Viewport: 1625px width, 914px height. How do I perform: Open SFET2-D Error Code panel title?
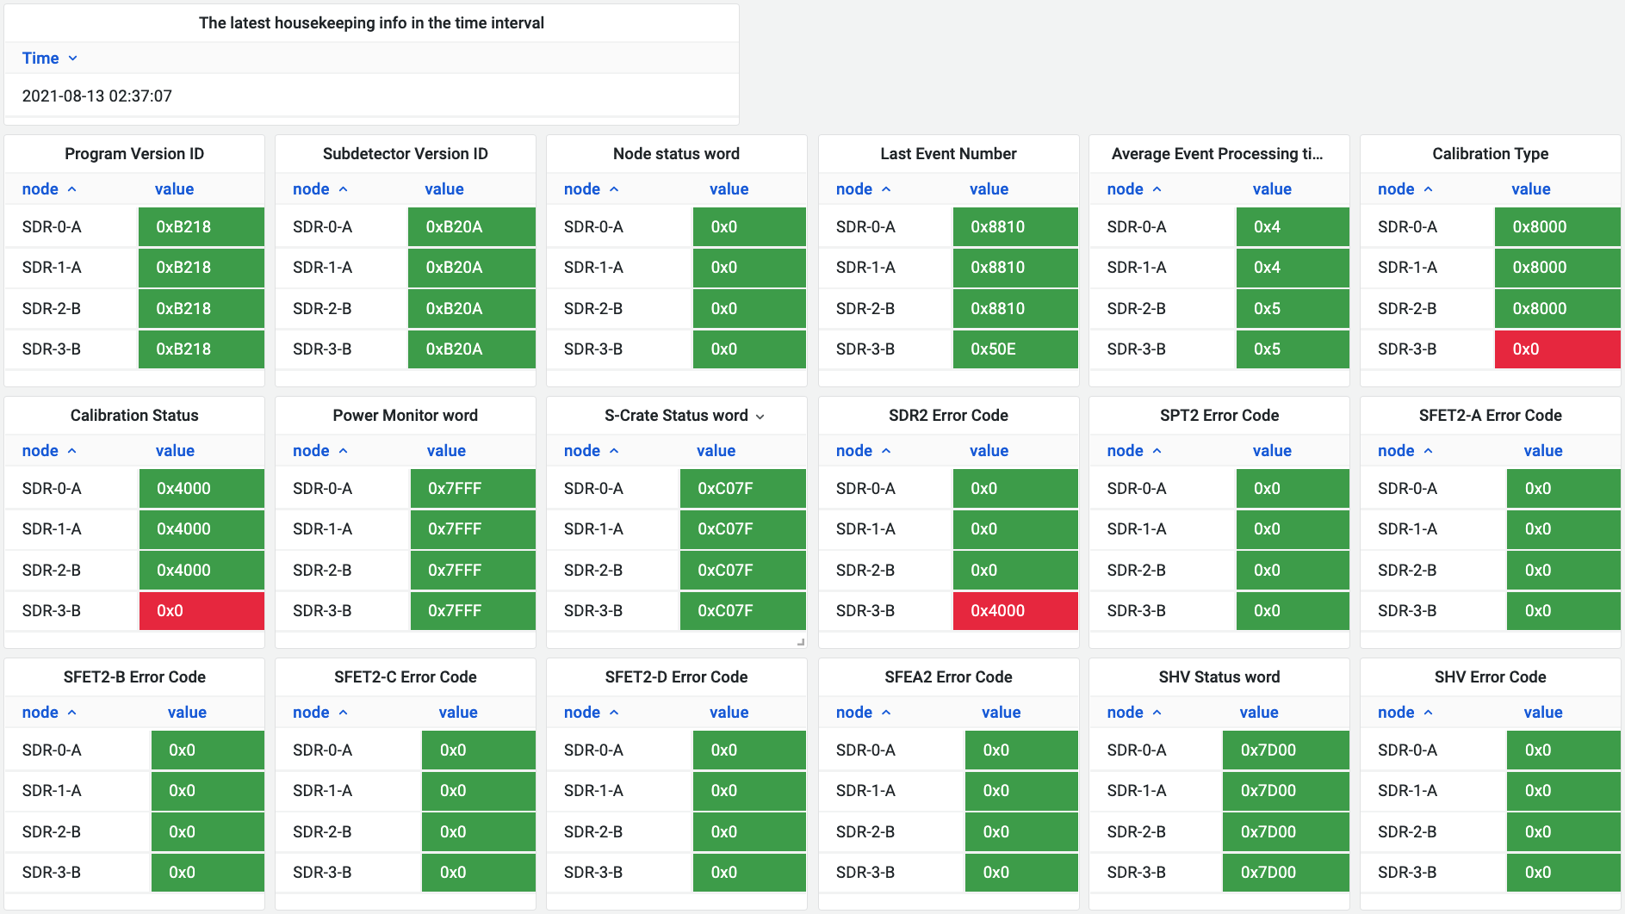676,677
